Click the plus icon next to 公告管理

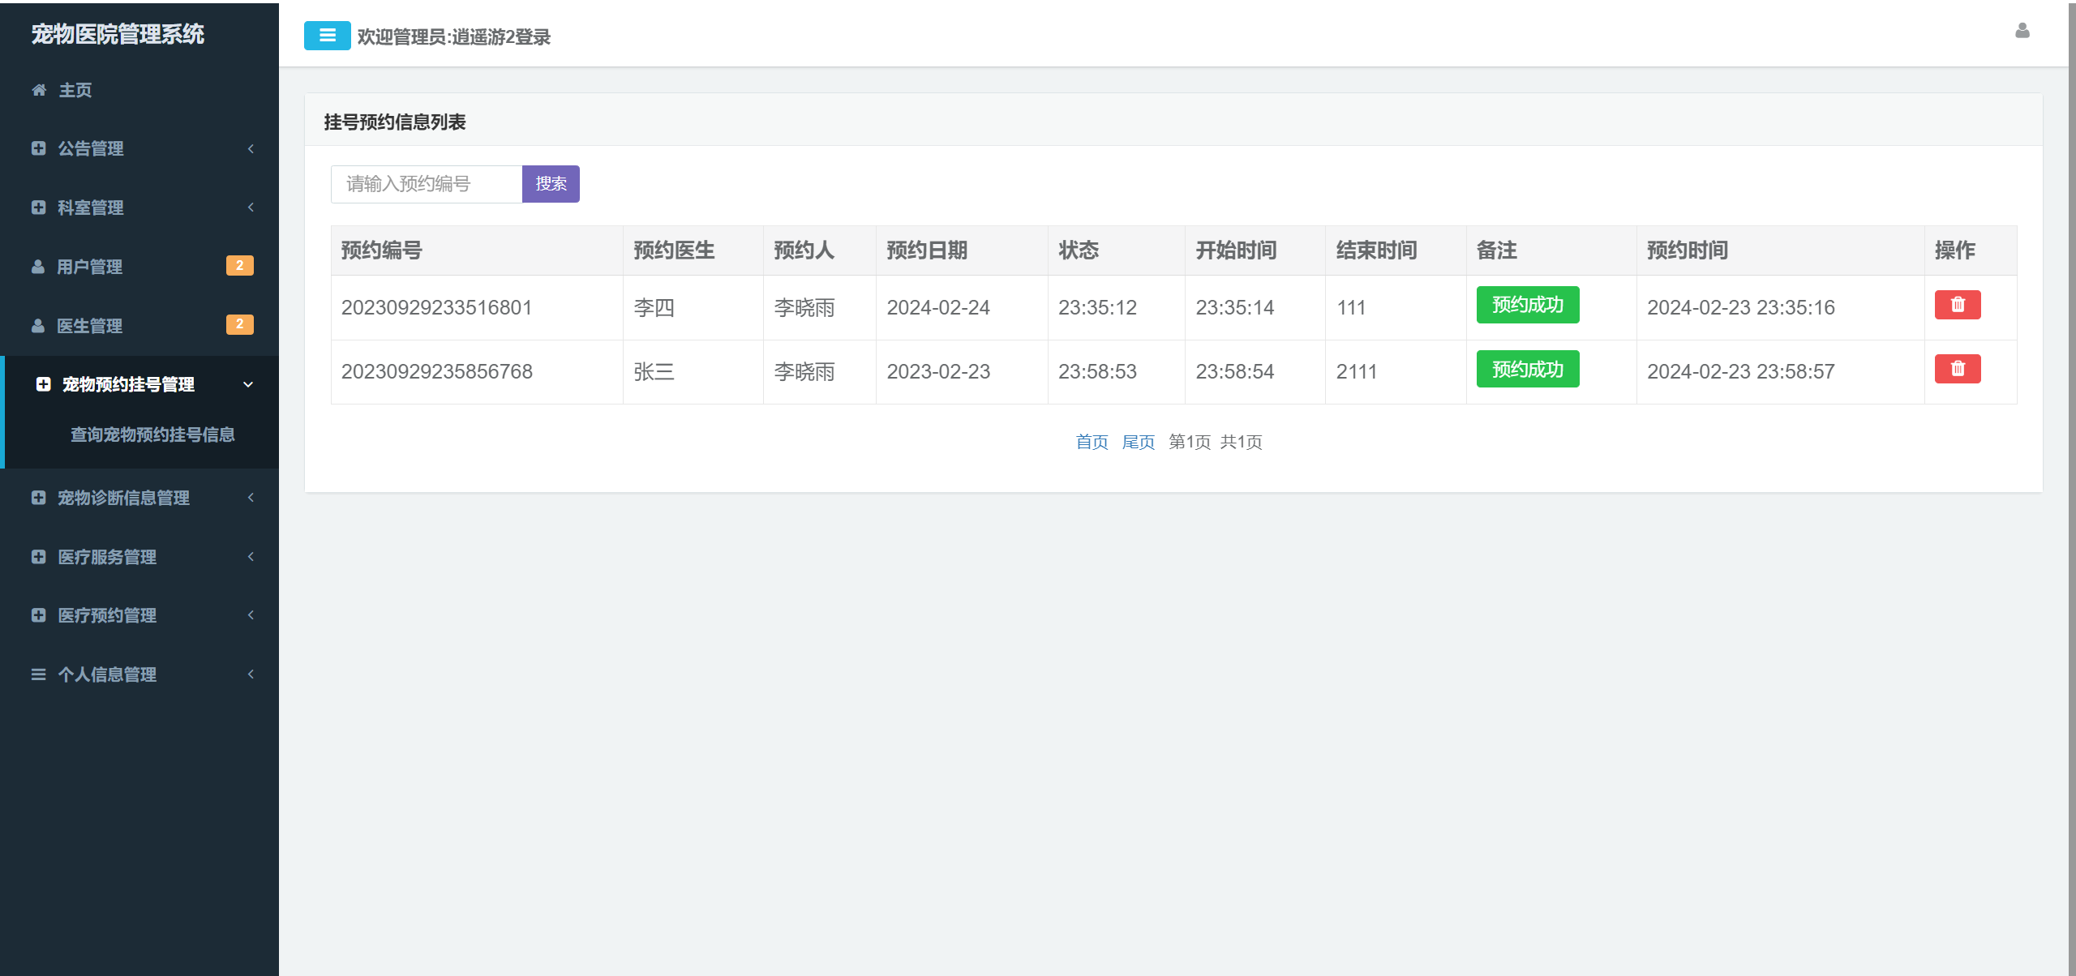click(38, 148)
